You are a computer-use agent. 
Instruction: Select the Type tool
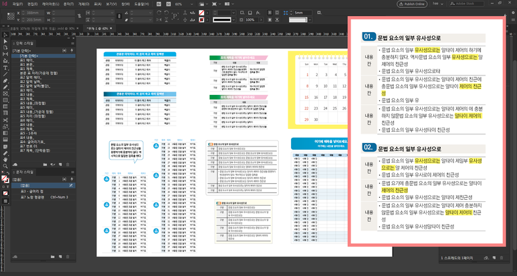pyautogui.click(x=5, y=67)
